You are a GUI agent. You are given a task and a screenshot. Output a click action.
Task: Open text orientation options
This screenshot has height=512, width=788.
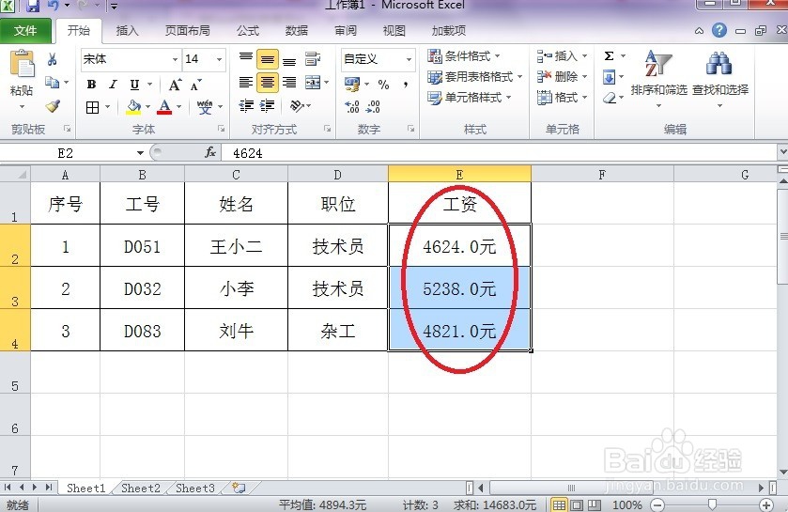point(297,105)
